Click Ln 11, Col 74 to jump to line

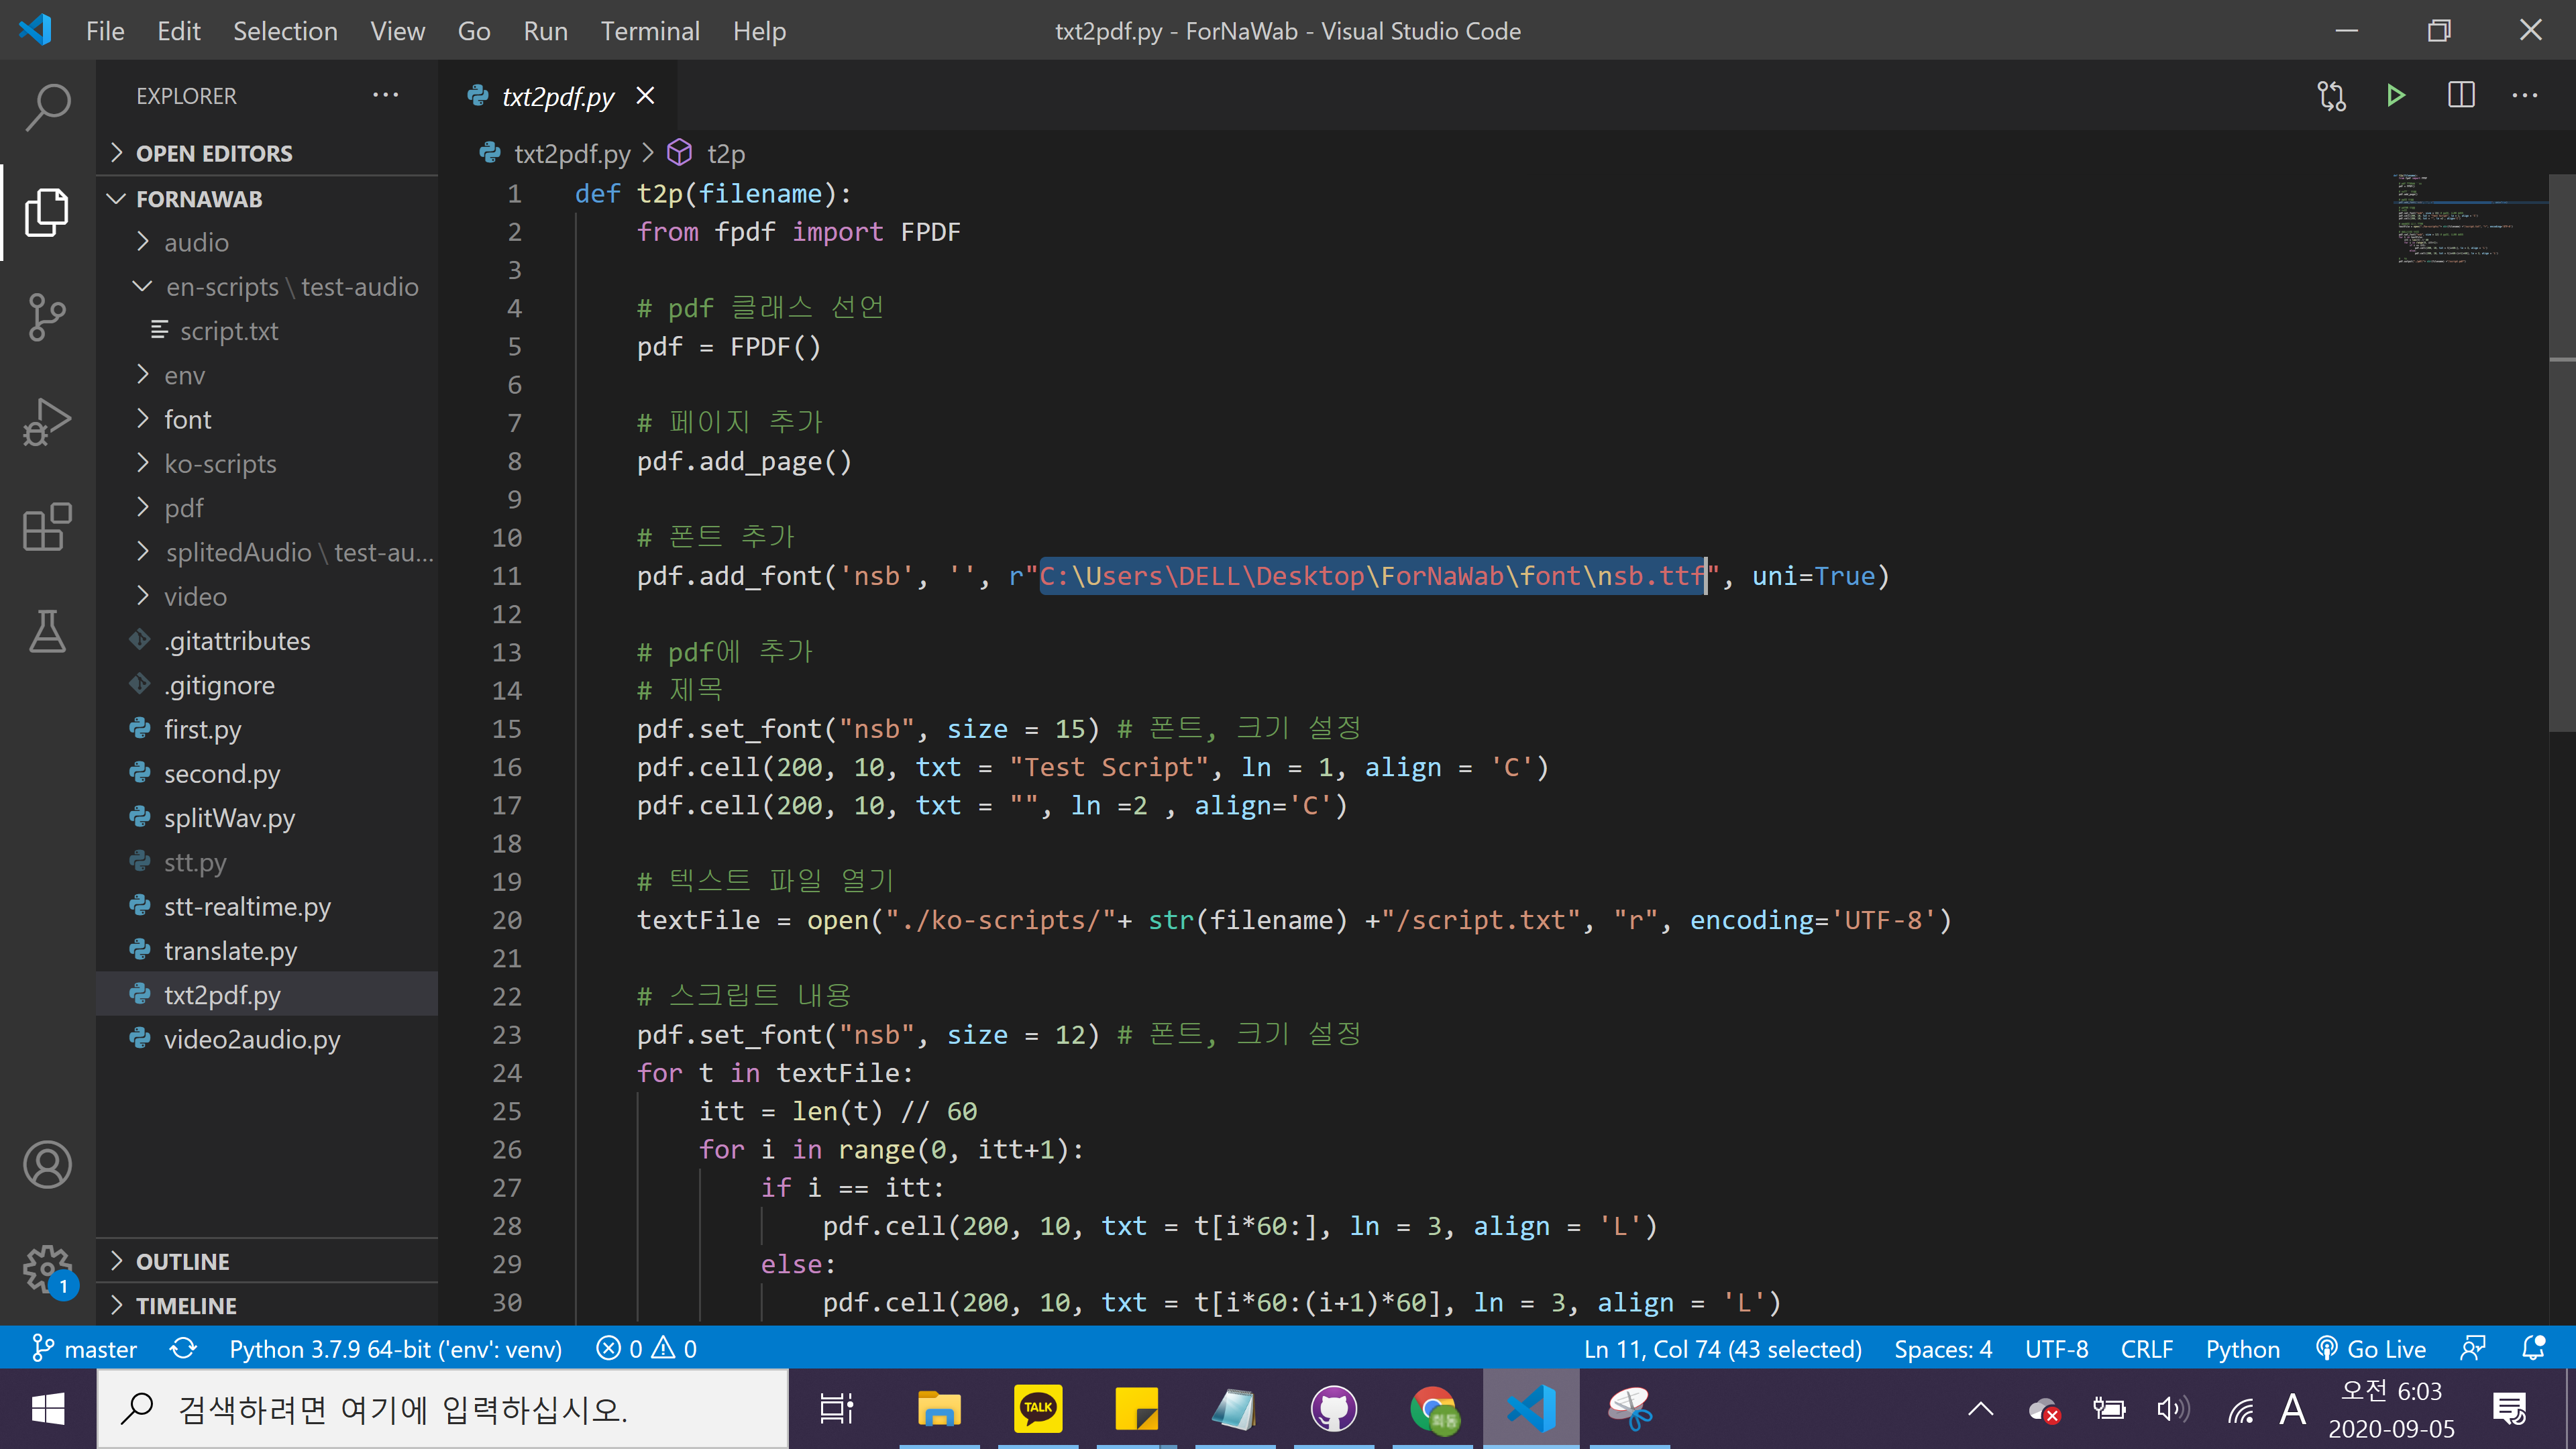point(1722,1348)
